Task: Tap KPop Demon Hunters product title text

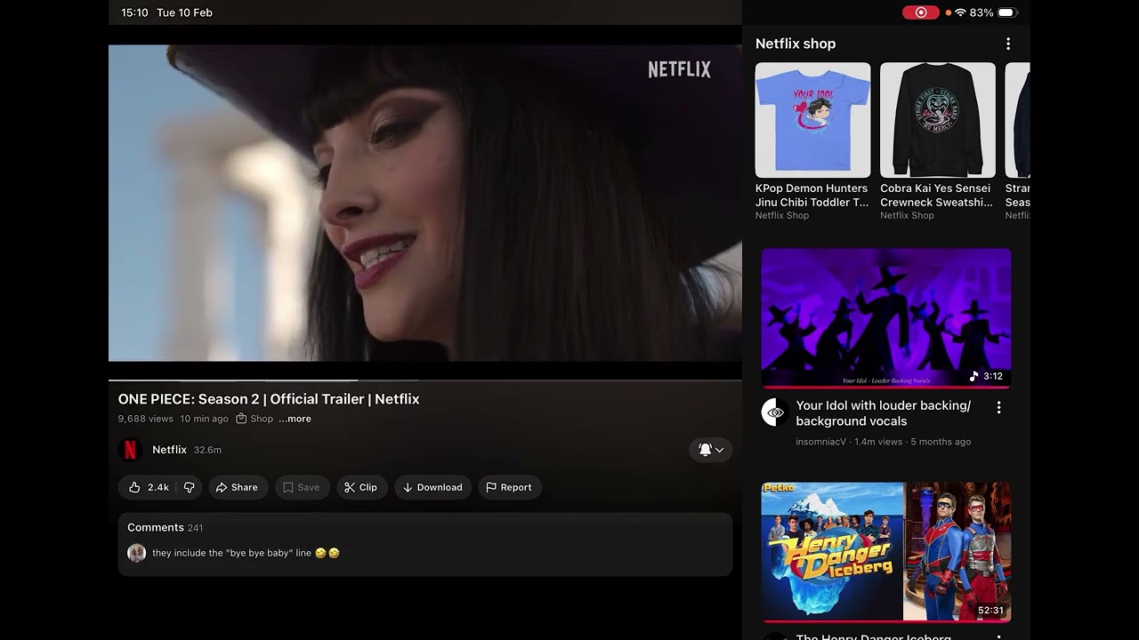Action: 812,196
